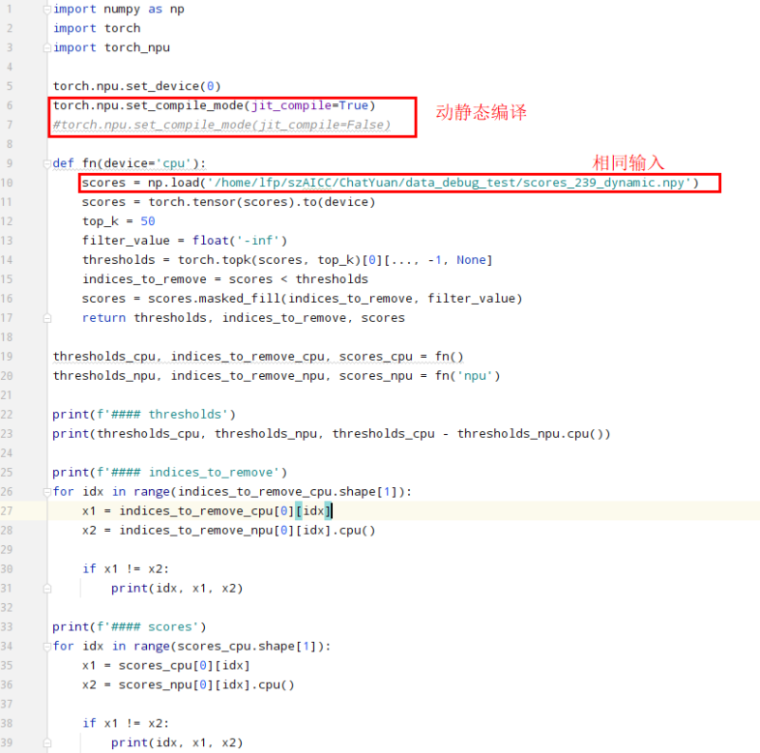
Task: Collapse the import block fold marker on line 1
Action: [47, 10]
